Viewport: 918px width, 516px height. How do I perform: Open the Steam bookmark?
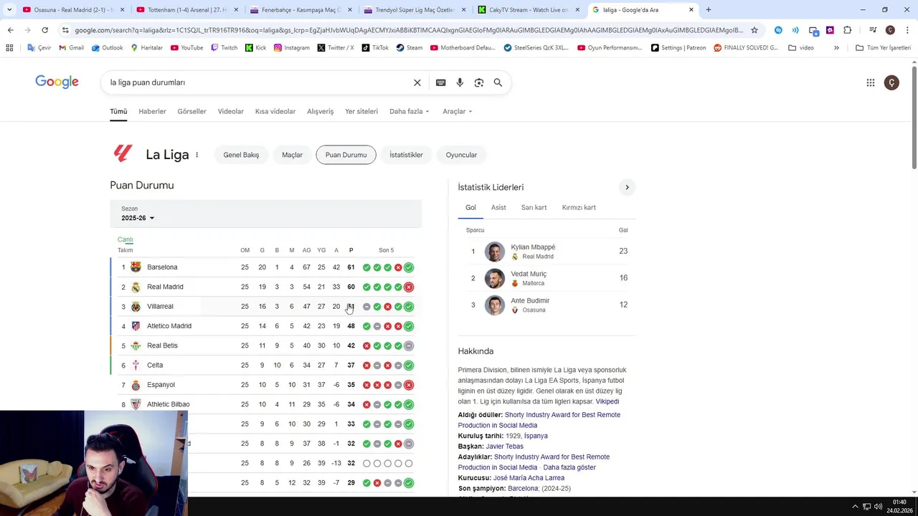click(x=410, y=47)
